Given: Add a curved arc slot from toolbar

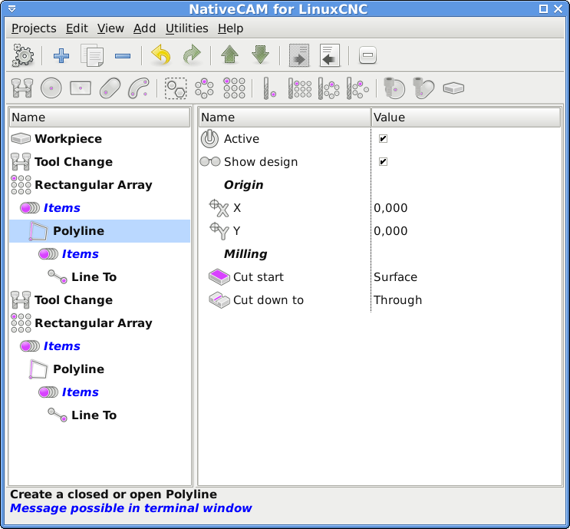Looking at the screenshot, I should (x=139, y=88).
